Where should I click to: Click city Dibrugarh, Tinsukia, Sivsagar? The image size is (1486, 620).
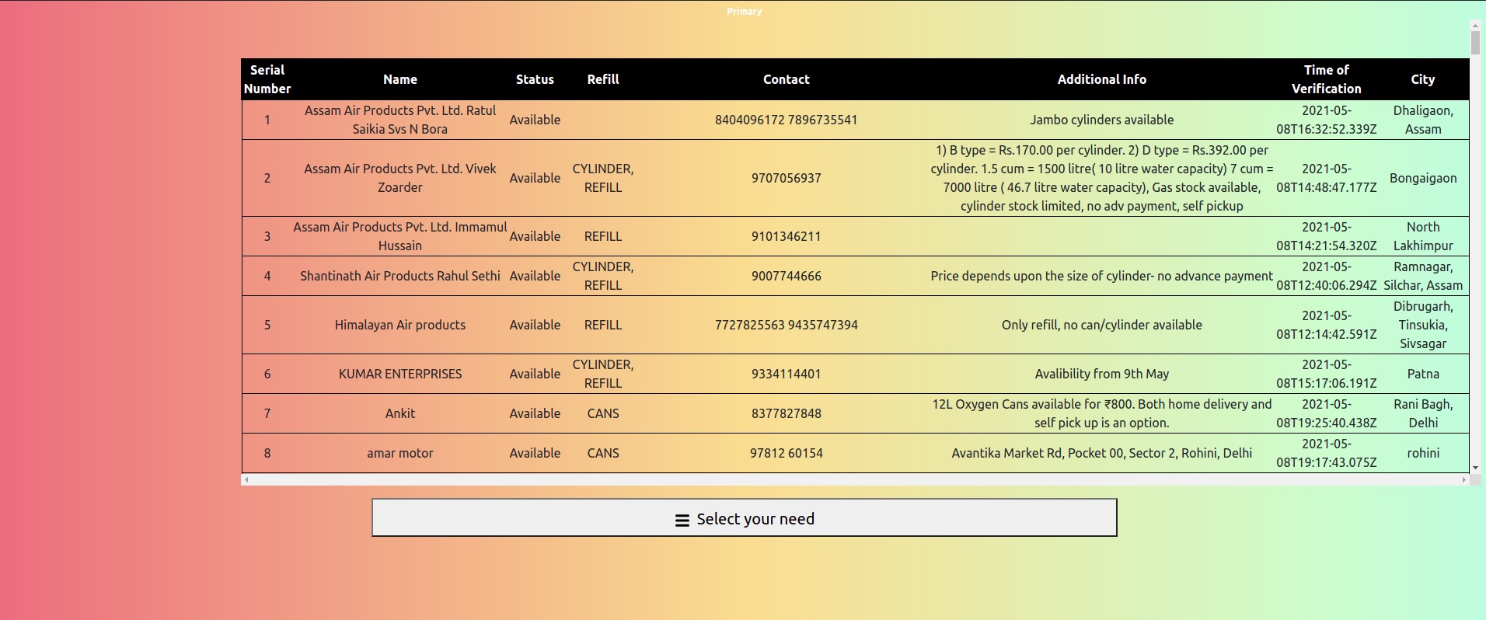1422,325
